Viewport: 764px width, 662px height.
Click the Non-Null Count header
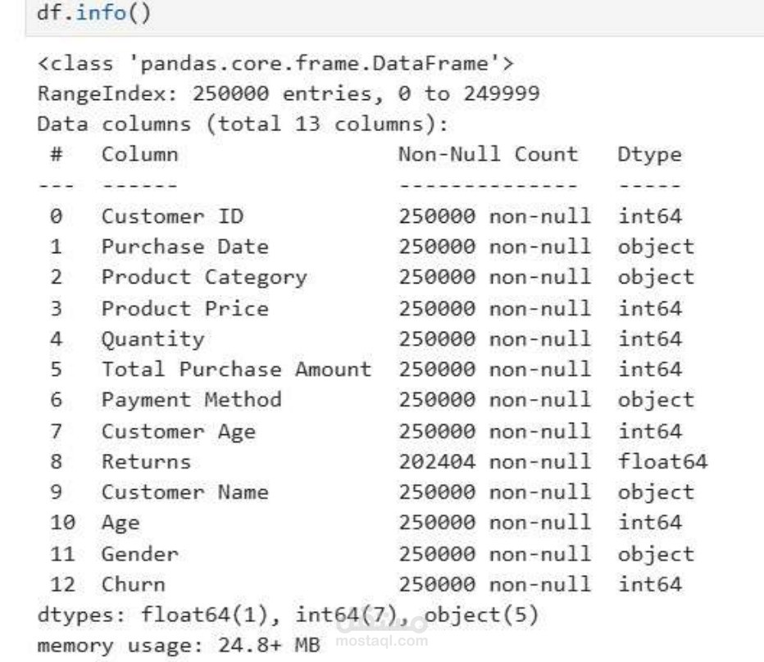click(489, 155)
